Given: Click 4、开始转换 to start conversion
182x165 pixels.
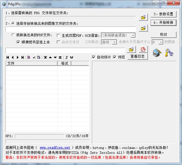Looking at the screenshot, I should tap(163, 22).
